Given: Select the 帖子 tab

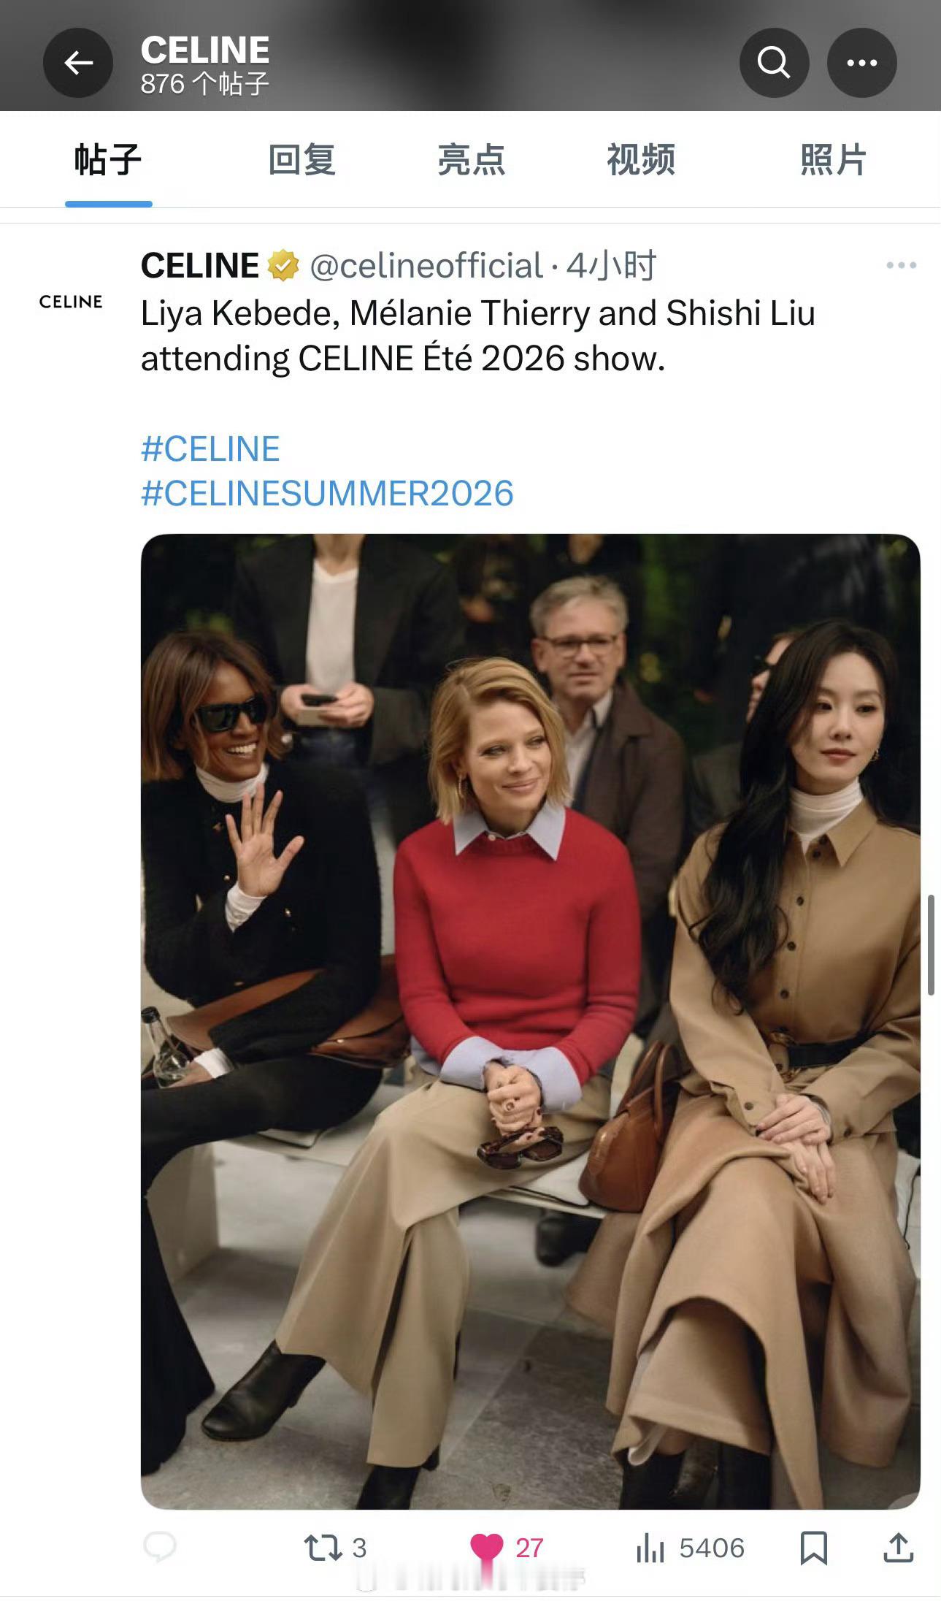Looking at the screenshot, I should [x=108, y=160].
